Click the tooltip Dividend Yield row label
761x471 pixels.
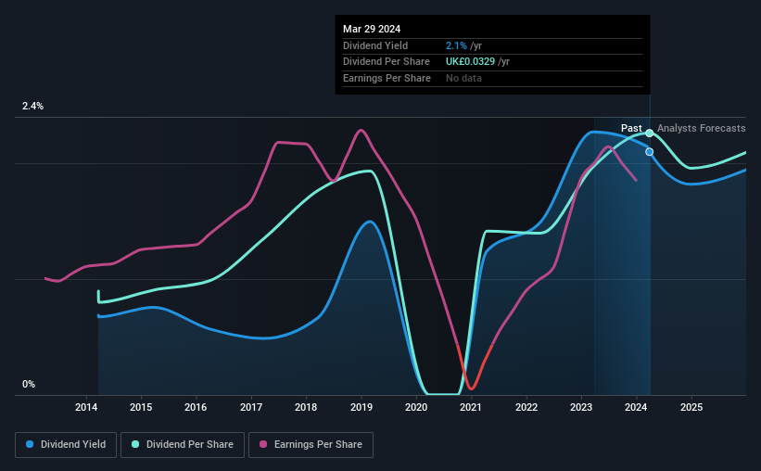[375, 45]
